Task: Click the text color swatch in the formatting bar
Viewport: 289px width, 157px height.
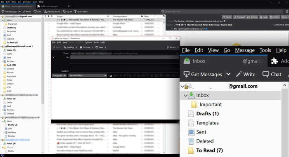Action: 110,75
